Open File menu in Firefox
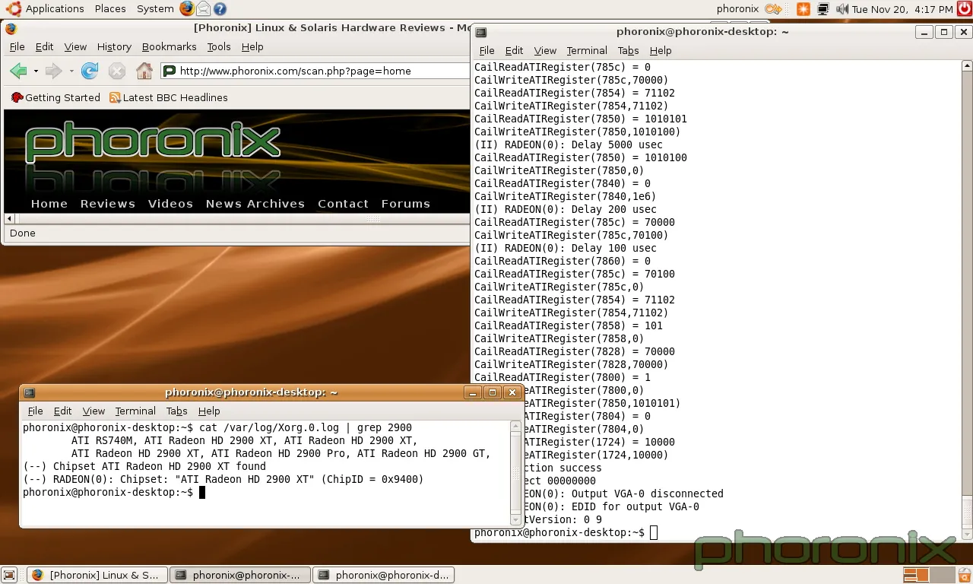The height and width of the screenshot is (584, 973). pyautogui.click(x=17, y=46)
